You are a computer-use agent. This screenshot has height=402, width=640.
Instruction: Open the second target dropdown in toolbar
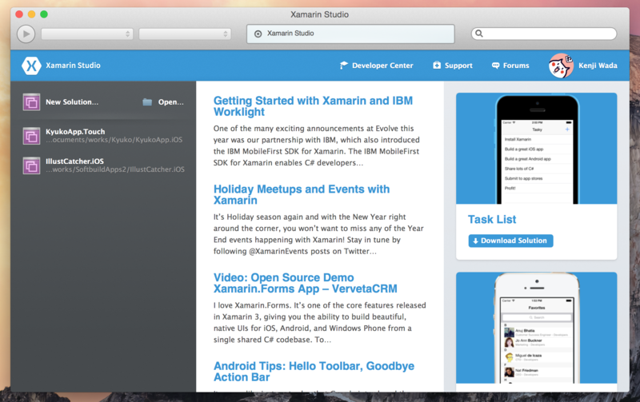(185, 34)
